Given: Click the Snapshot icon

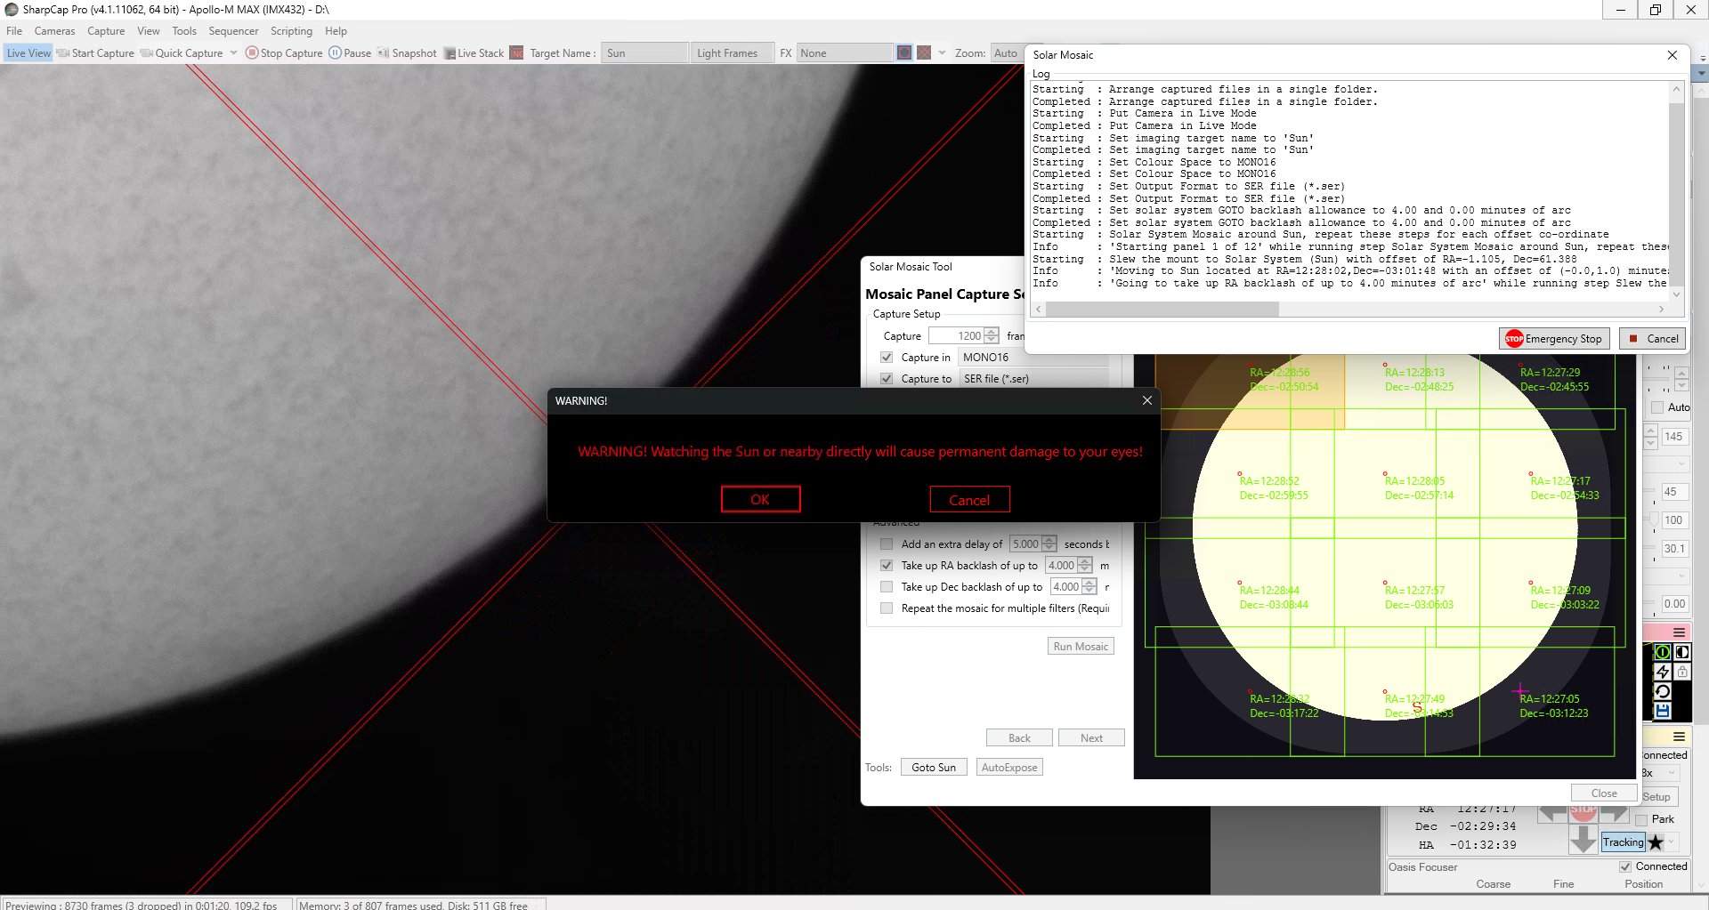Looking at the screenshot, I should click(384, 52).
